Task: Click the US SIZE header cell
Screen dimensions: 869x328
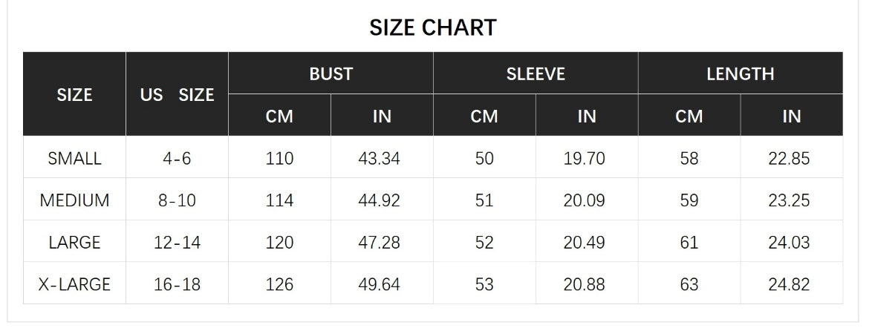Action: point(177,94)
